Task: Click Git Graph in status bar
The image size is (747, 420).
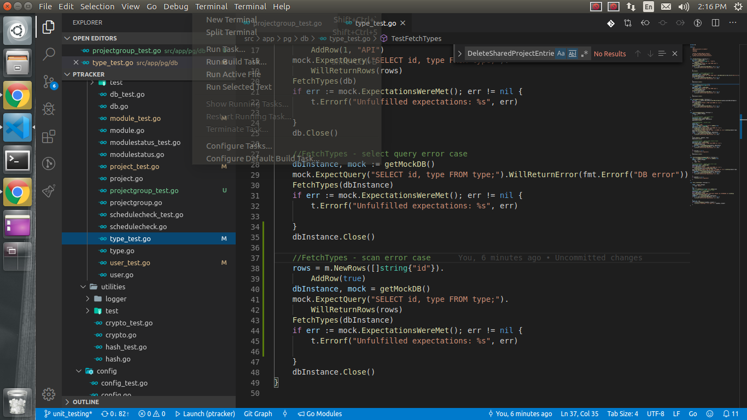Action: pos(258,414)
